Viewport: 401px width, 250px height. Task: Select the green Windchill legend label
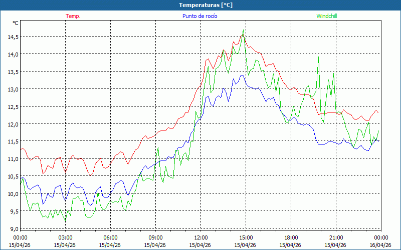tap(327, 16)
